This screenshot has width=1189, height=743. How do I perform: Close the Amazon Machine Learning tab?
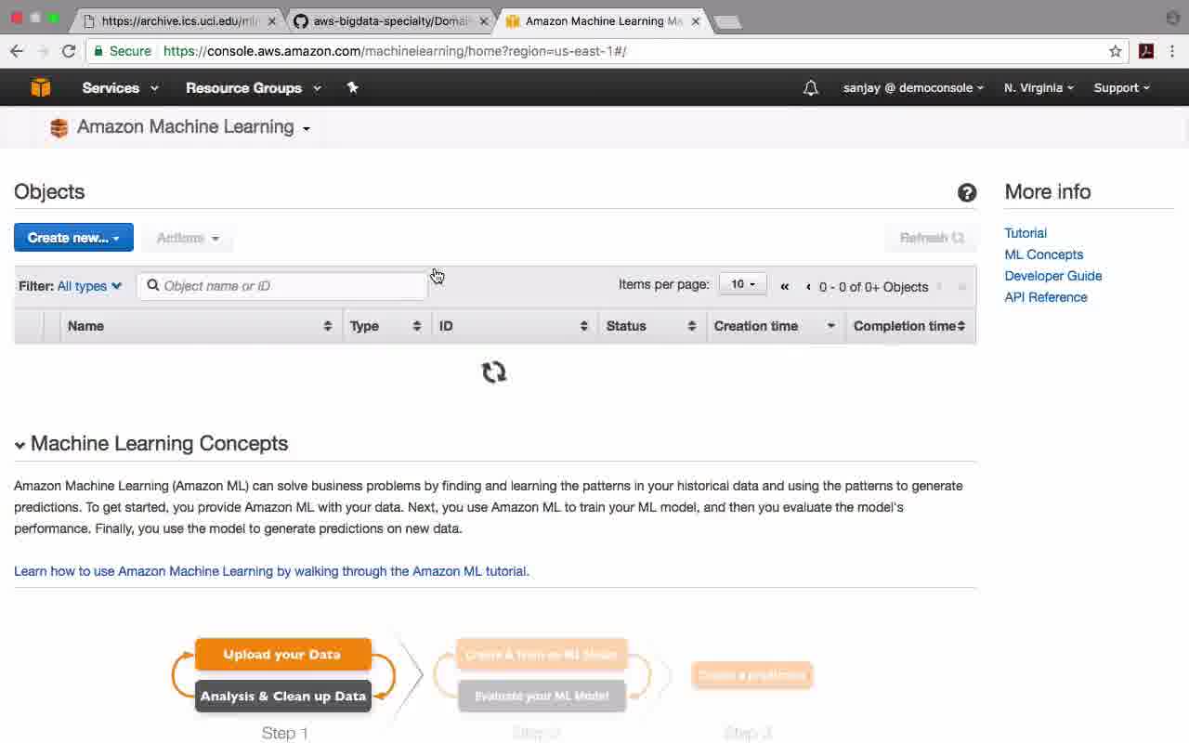tap(696, 20)
